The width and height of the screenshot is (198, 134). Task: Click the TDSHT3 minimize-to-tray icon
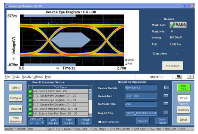point(179,76)
